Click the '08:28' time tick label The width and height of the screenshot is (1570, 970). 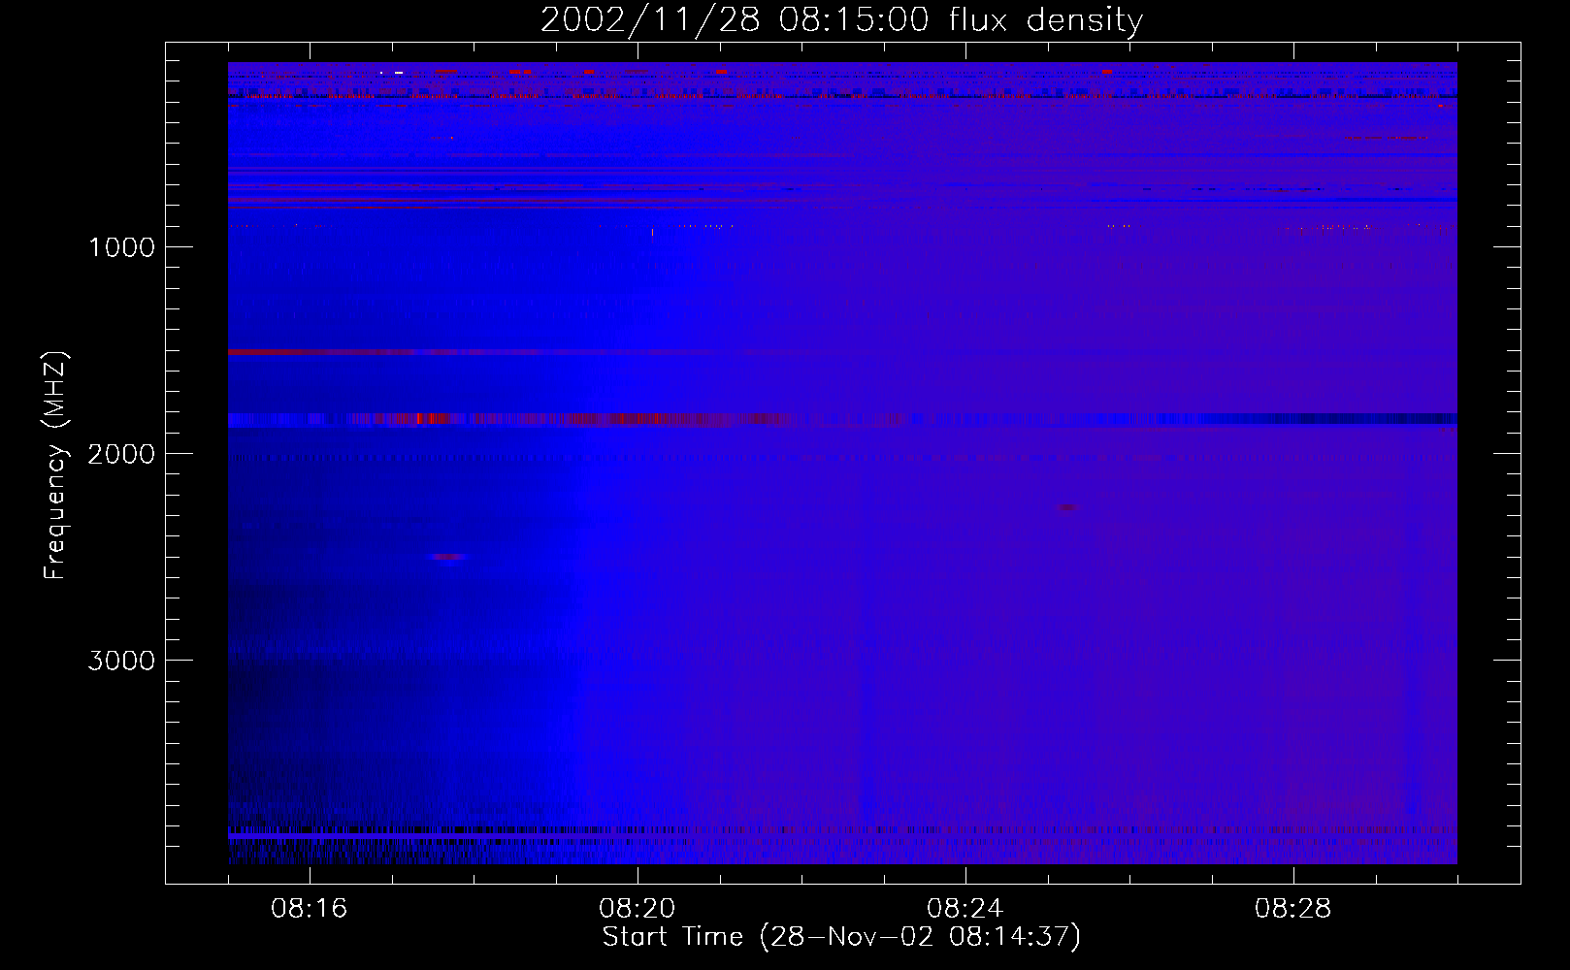[x=1292, y=909]
